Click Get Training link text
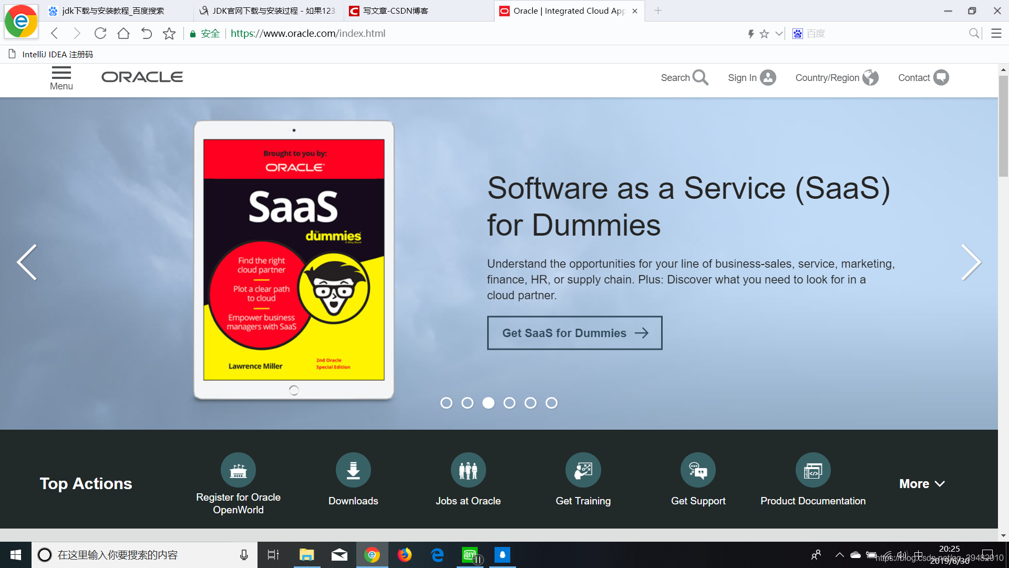The height and width of the screenshot is (568, 1009). click(583, 501)
